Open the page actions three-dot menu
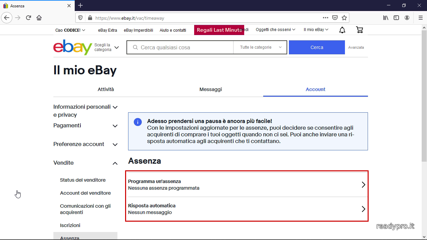Viewport: 427px width, 240px height. tap(325, 18)
